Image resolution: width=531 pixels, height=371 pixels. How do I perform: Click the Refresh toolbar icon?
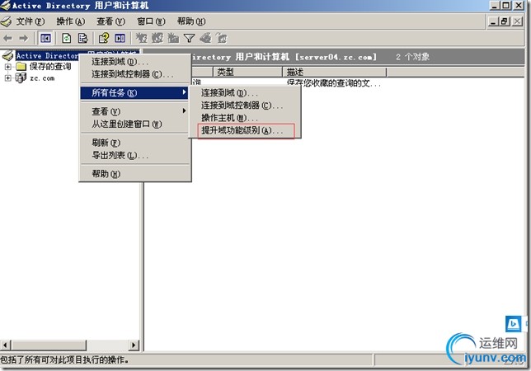coord(66,38)
